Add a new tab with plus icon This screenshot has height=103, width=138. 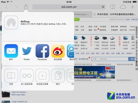click(x=132, y=7)
